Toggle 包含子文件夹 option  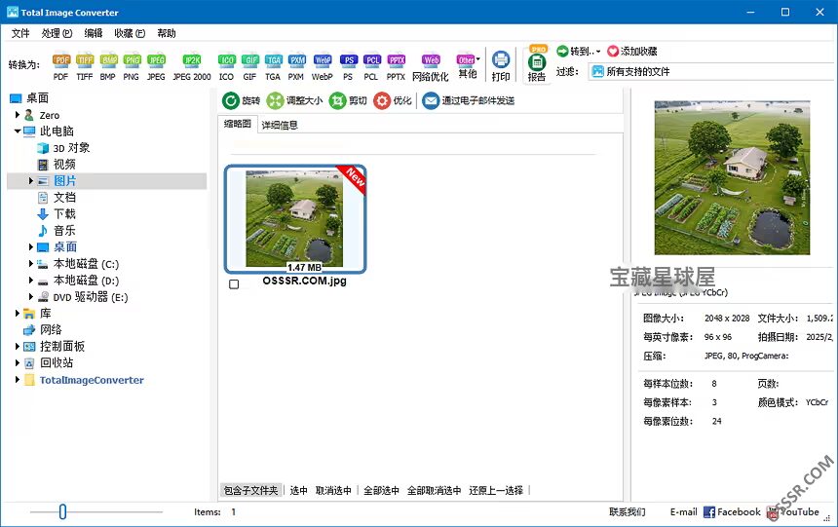point(250,490)
